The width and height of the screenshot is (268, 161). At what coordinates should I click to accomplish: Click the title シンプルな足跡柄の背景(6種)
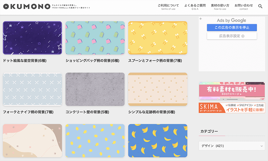tap(152, 112)
